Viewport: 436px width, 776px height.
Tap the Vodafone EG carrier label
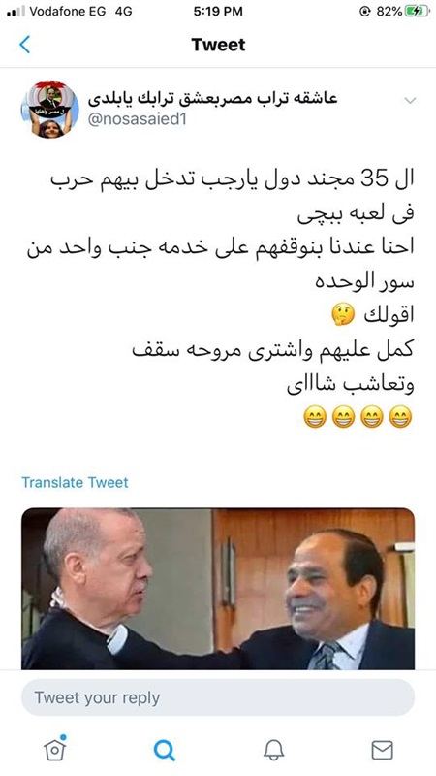67,12
